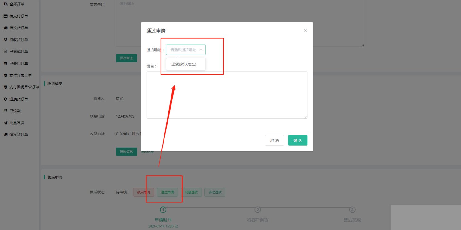Click the 同意退款 button

(191, 192)
